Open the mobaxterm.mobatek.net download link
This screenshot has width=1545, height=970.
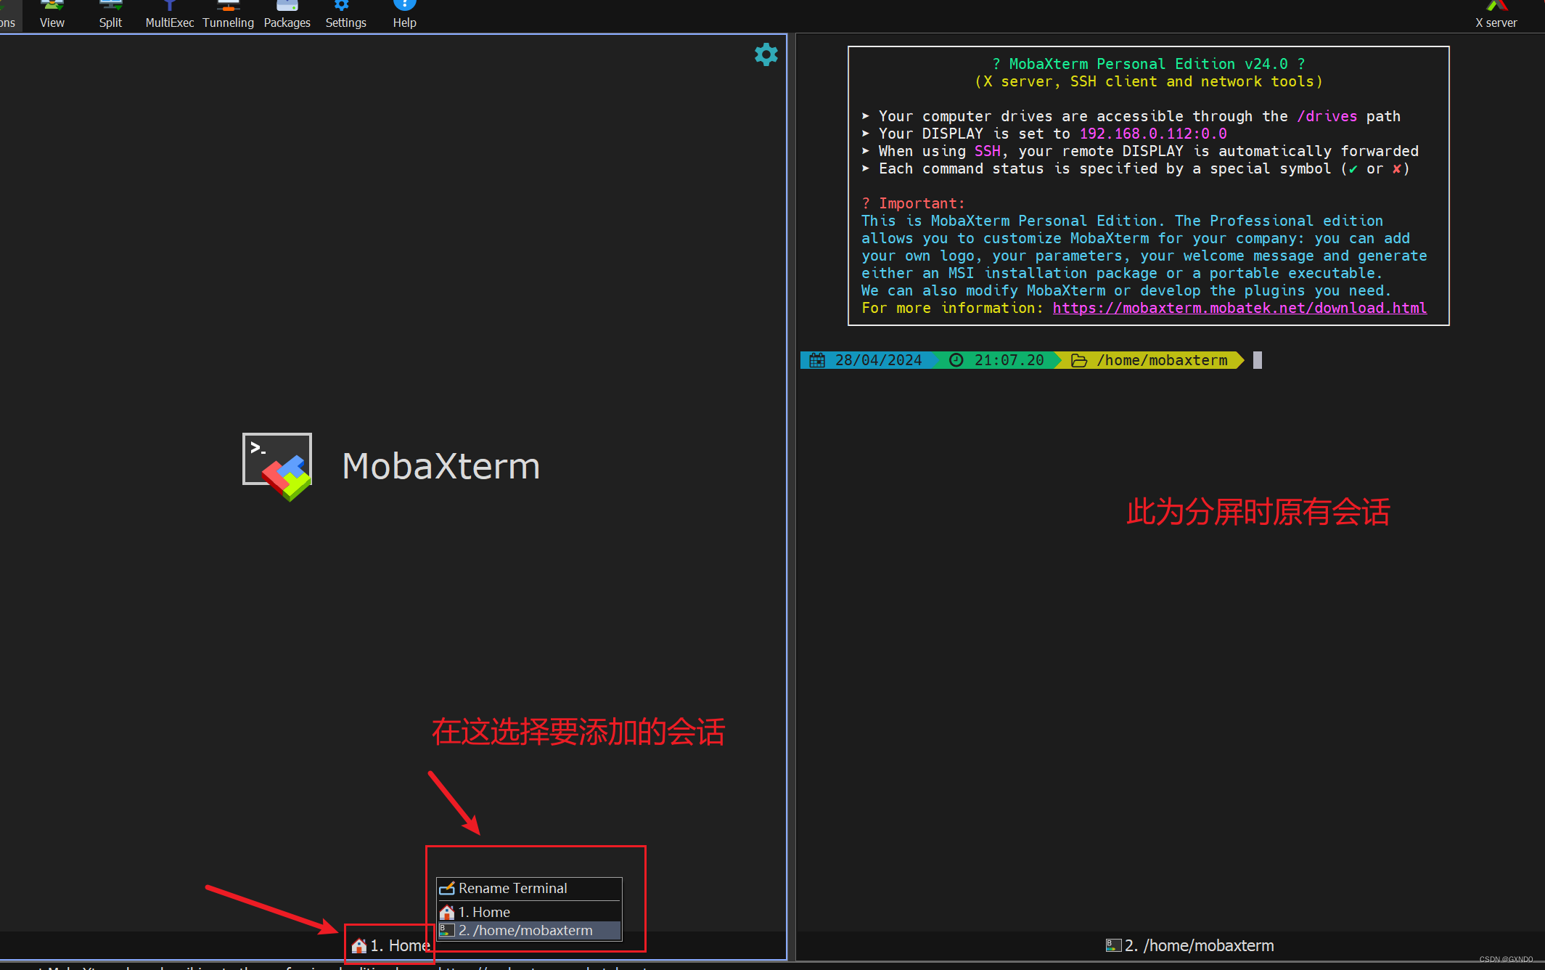click(x=1239, y=308)
